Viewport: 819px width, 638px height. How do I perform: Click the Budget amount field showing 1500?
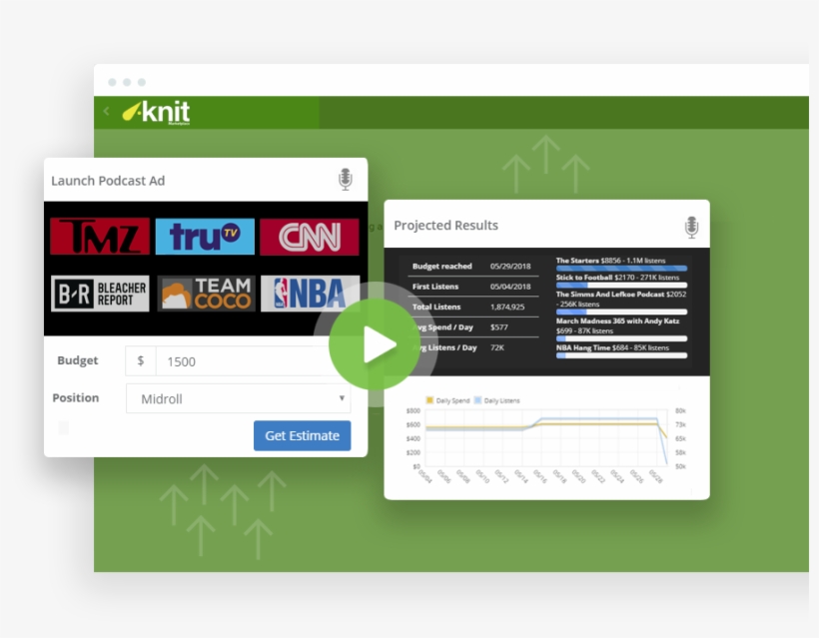[253, 361]
